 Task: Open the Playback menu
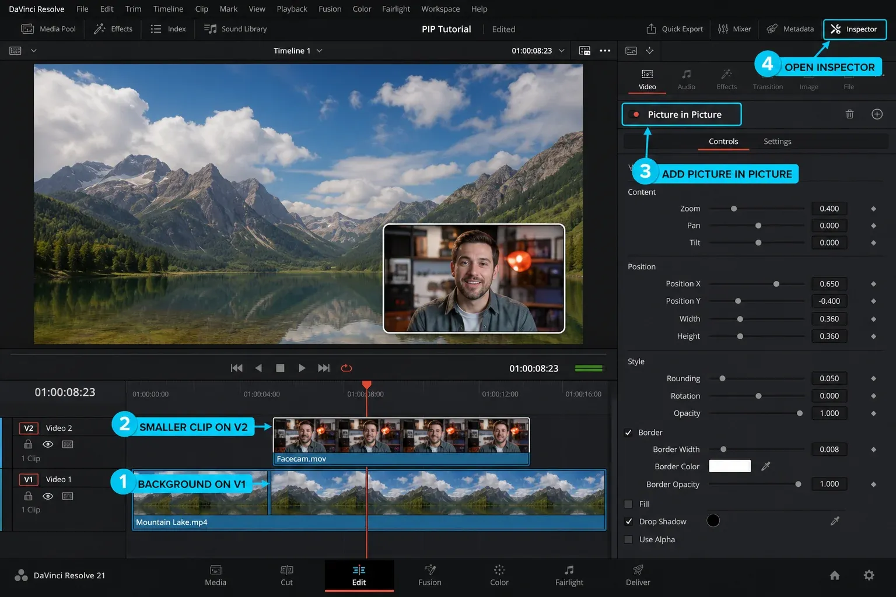pos(292,9)
